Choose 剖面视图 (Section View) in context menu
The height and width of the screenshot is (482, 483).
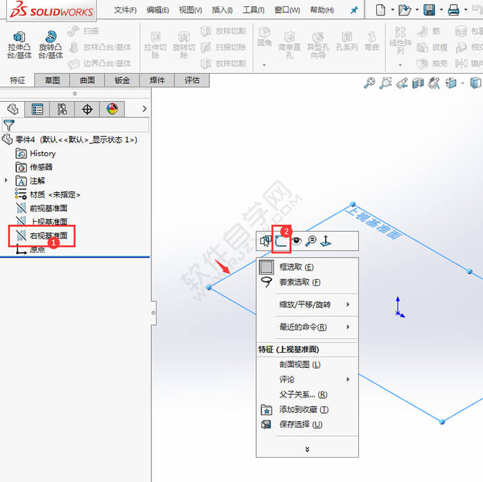(x=307, y=364)
